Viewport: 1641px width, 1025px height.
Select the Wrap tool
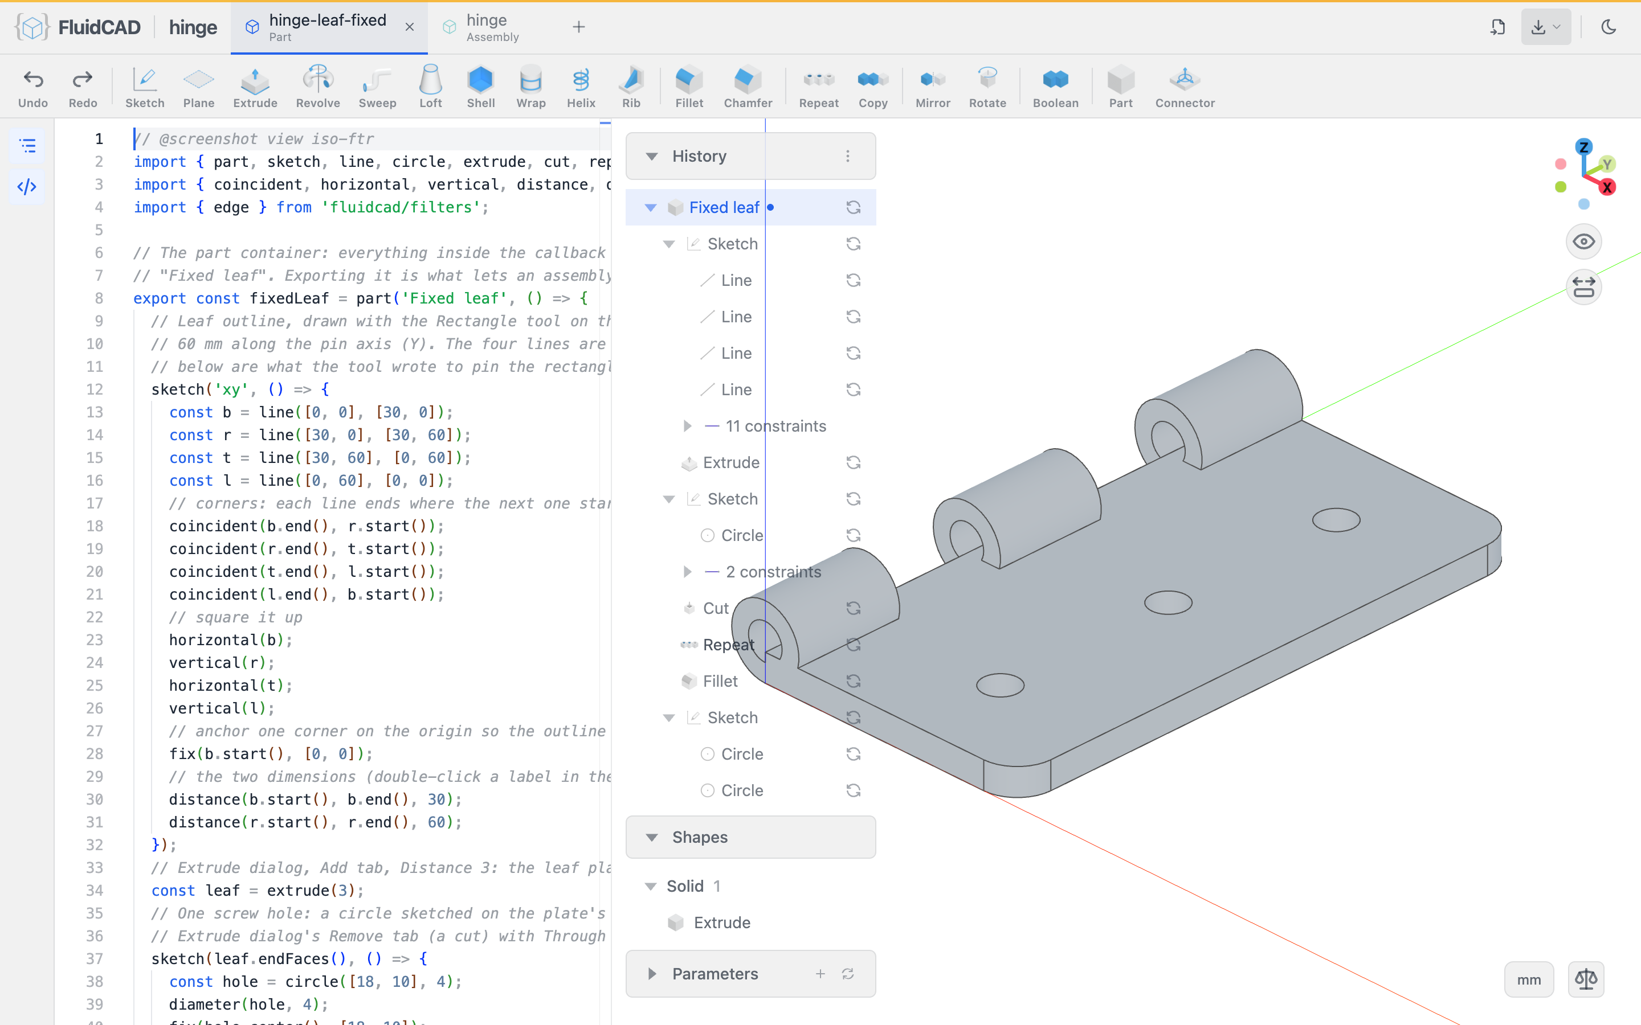pos(531,87)
